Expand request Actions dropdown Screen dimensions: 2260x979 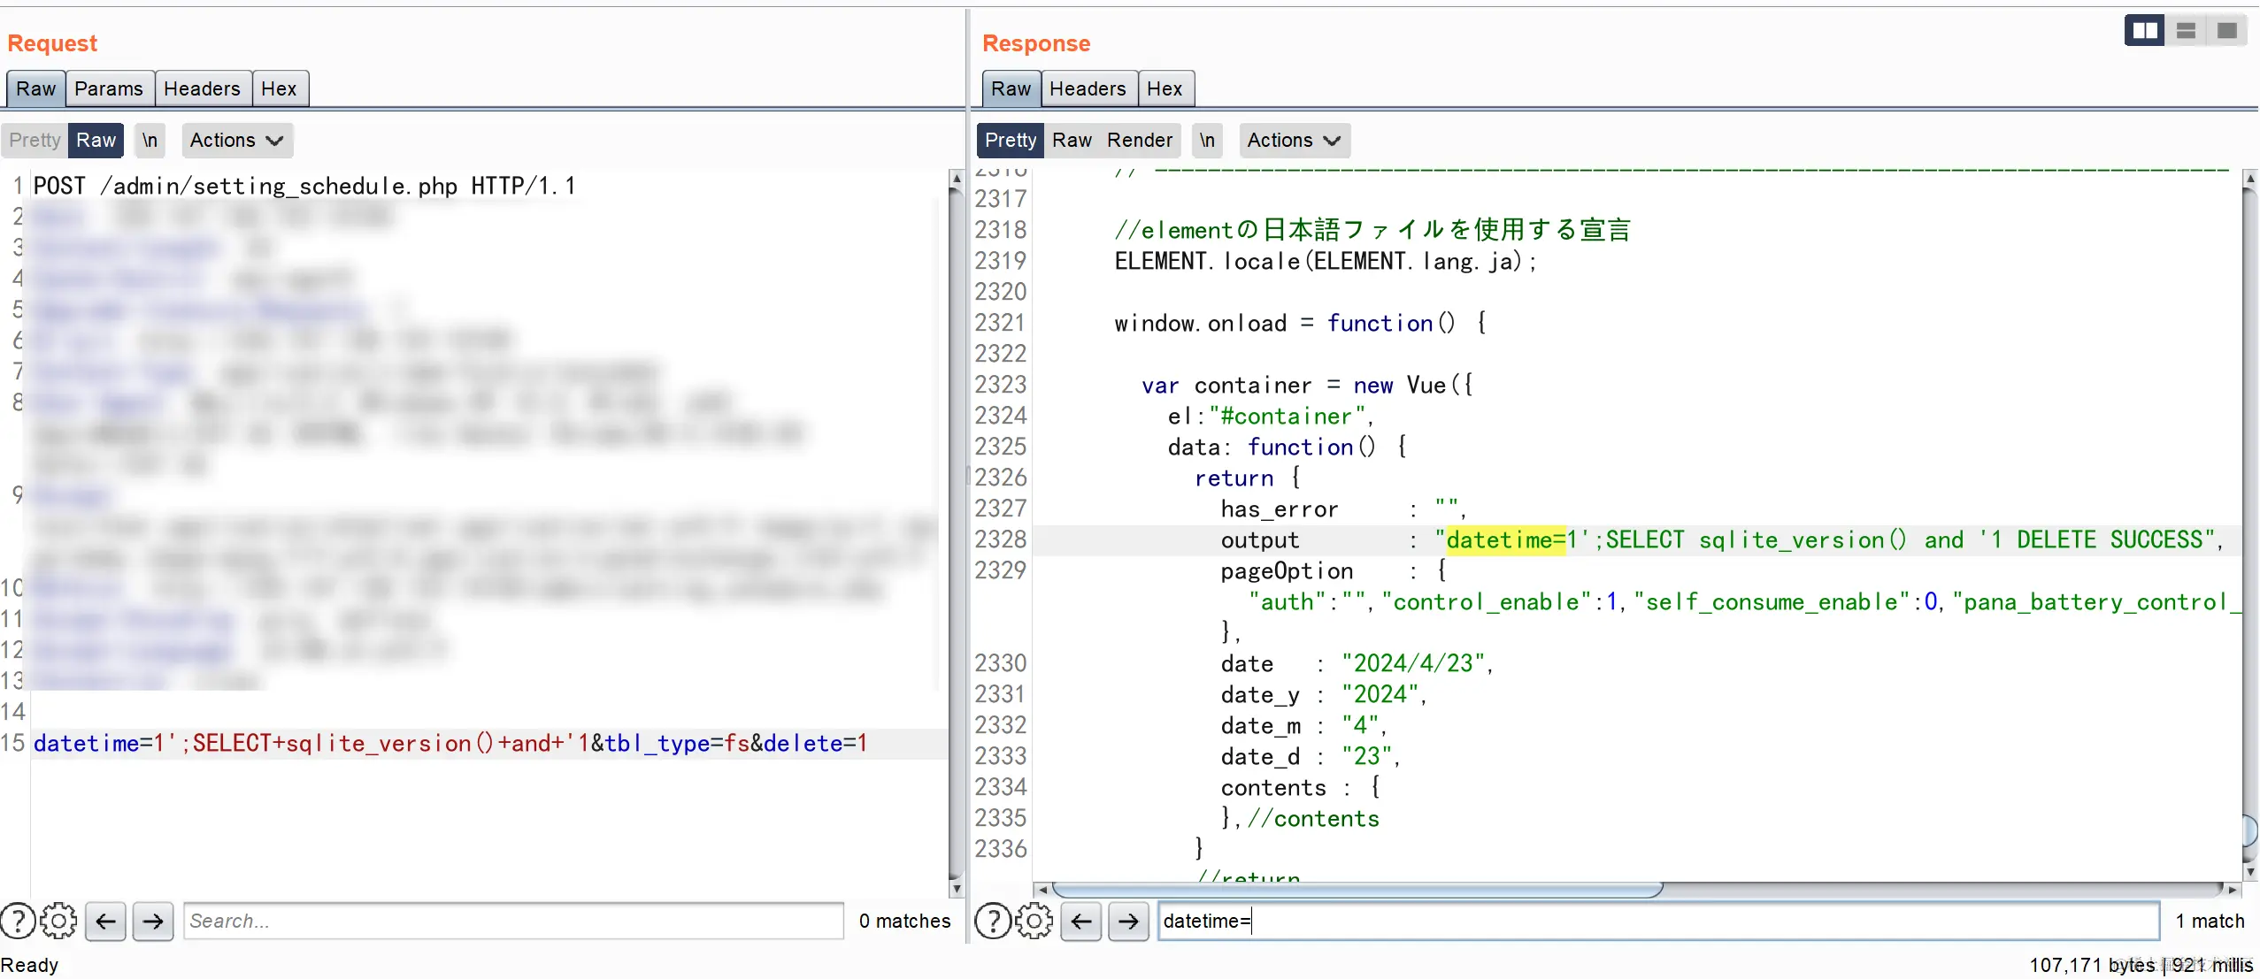(236, 140)
